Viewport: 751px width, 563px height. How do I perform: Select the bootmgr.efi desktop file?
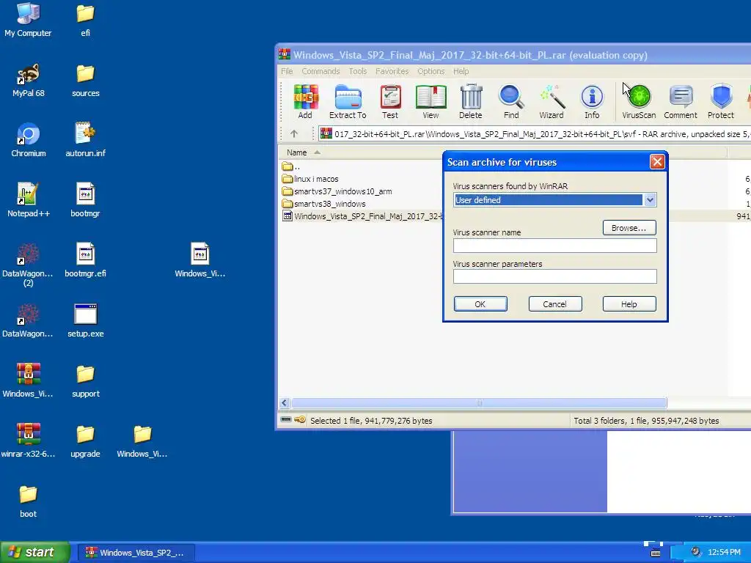(85, 260)
